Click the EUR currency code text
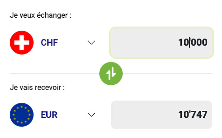This screenshot has width=222, height=138. click(49, 115)
